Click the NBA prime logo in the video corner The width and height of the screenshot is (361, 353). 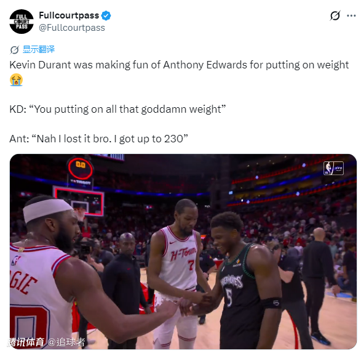click(x=333, y=168)
